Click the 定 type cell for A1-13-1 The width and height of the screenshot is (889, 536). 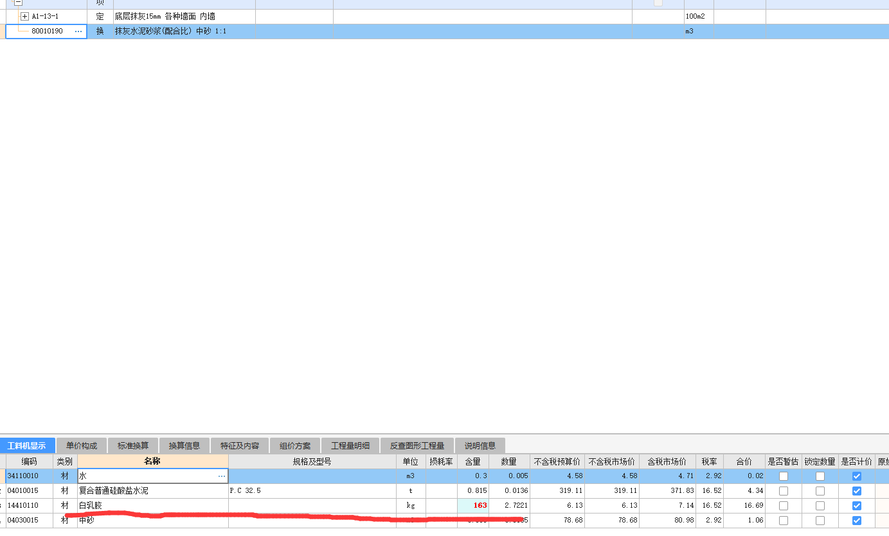(x=100, y=16)
